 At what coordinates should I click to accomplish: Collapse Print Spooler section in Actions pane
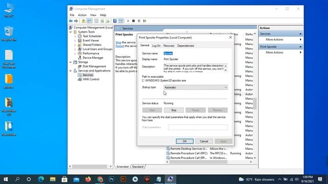pyautogui.click(x=300, y=47)
